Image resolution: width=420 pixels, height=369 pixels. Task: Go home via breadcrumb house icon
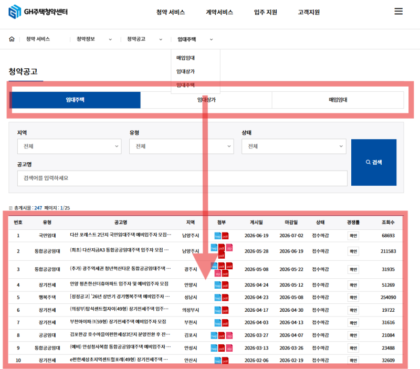[12, 39]
